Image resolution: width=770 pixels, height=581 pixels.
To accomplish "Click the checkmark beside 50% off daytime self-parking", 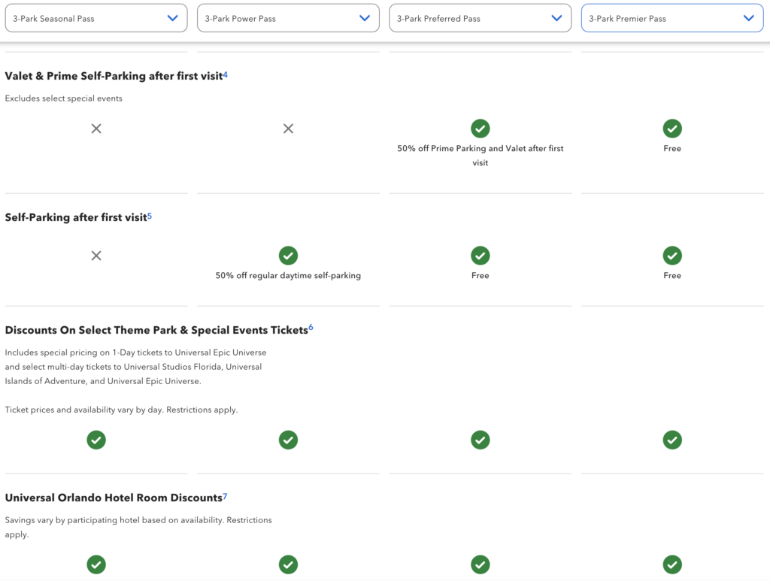I will point(288,256).
